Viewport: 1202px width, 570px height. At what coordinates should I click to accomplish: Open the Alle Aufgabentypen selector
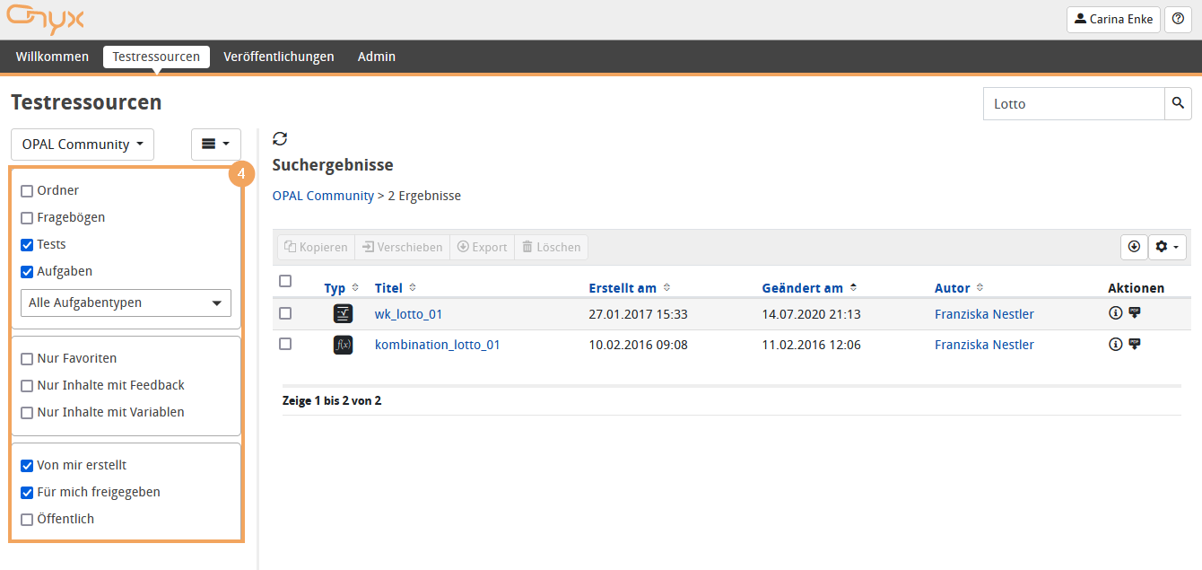(x=126, y=303)
